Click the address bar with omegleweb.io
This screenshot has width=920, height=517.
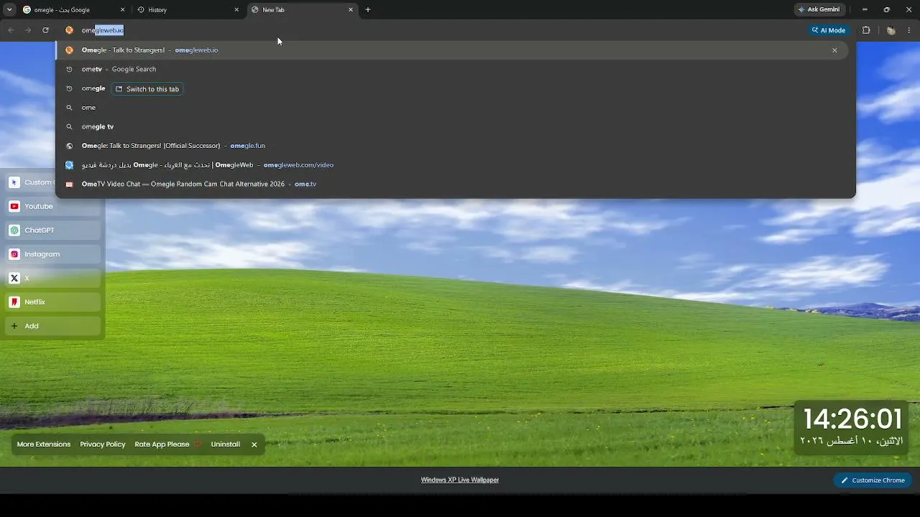tap(431, 30)
